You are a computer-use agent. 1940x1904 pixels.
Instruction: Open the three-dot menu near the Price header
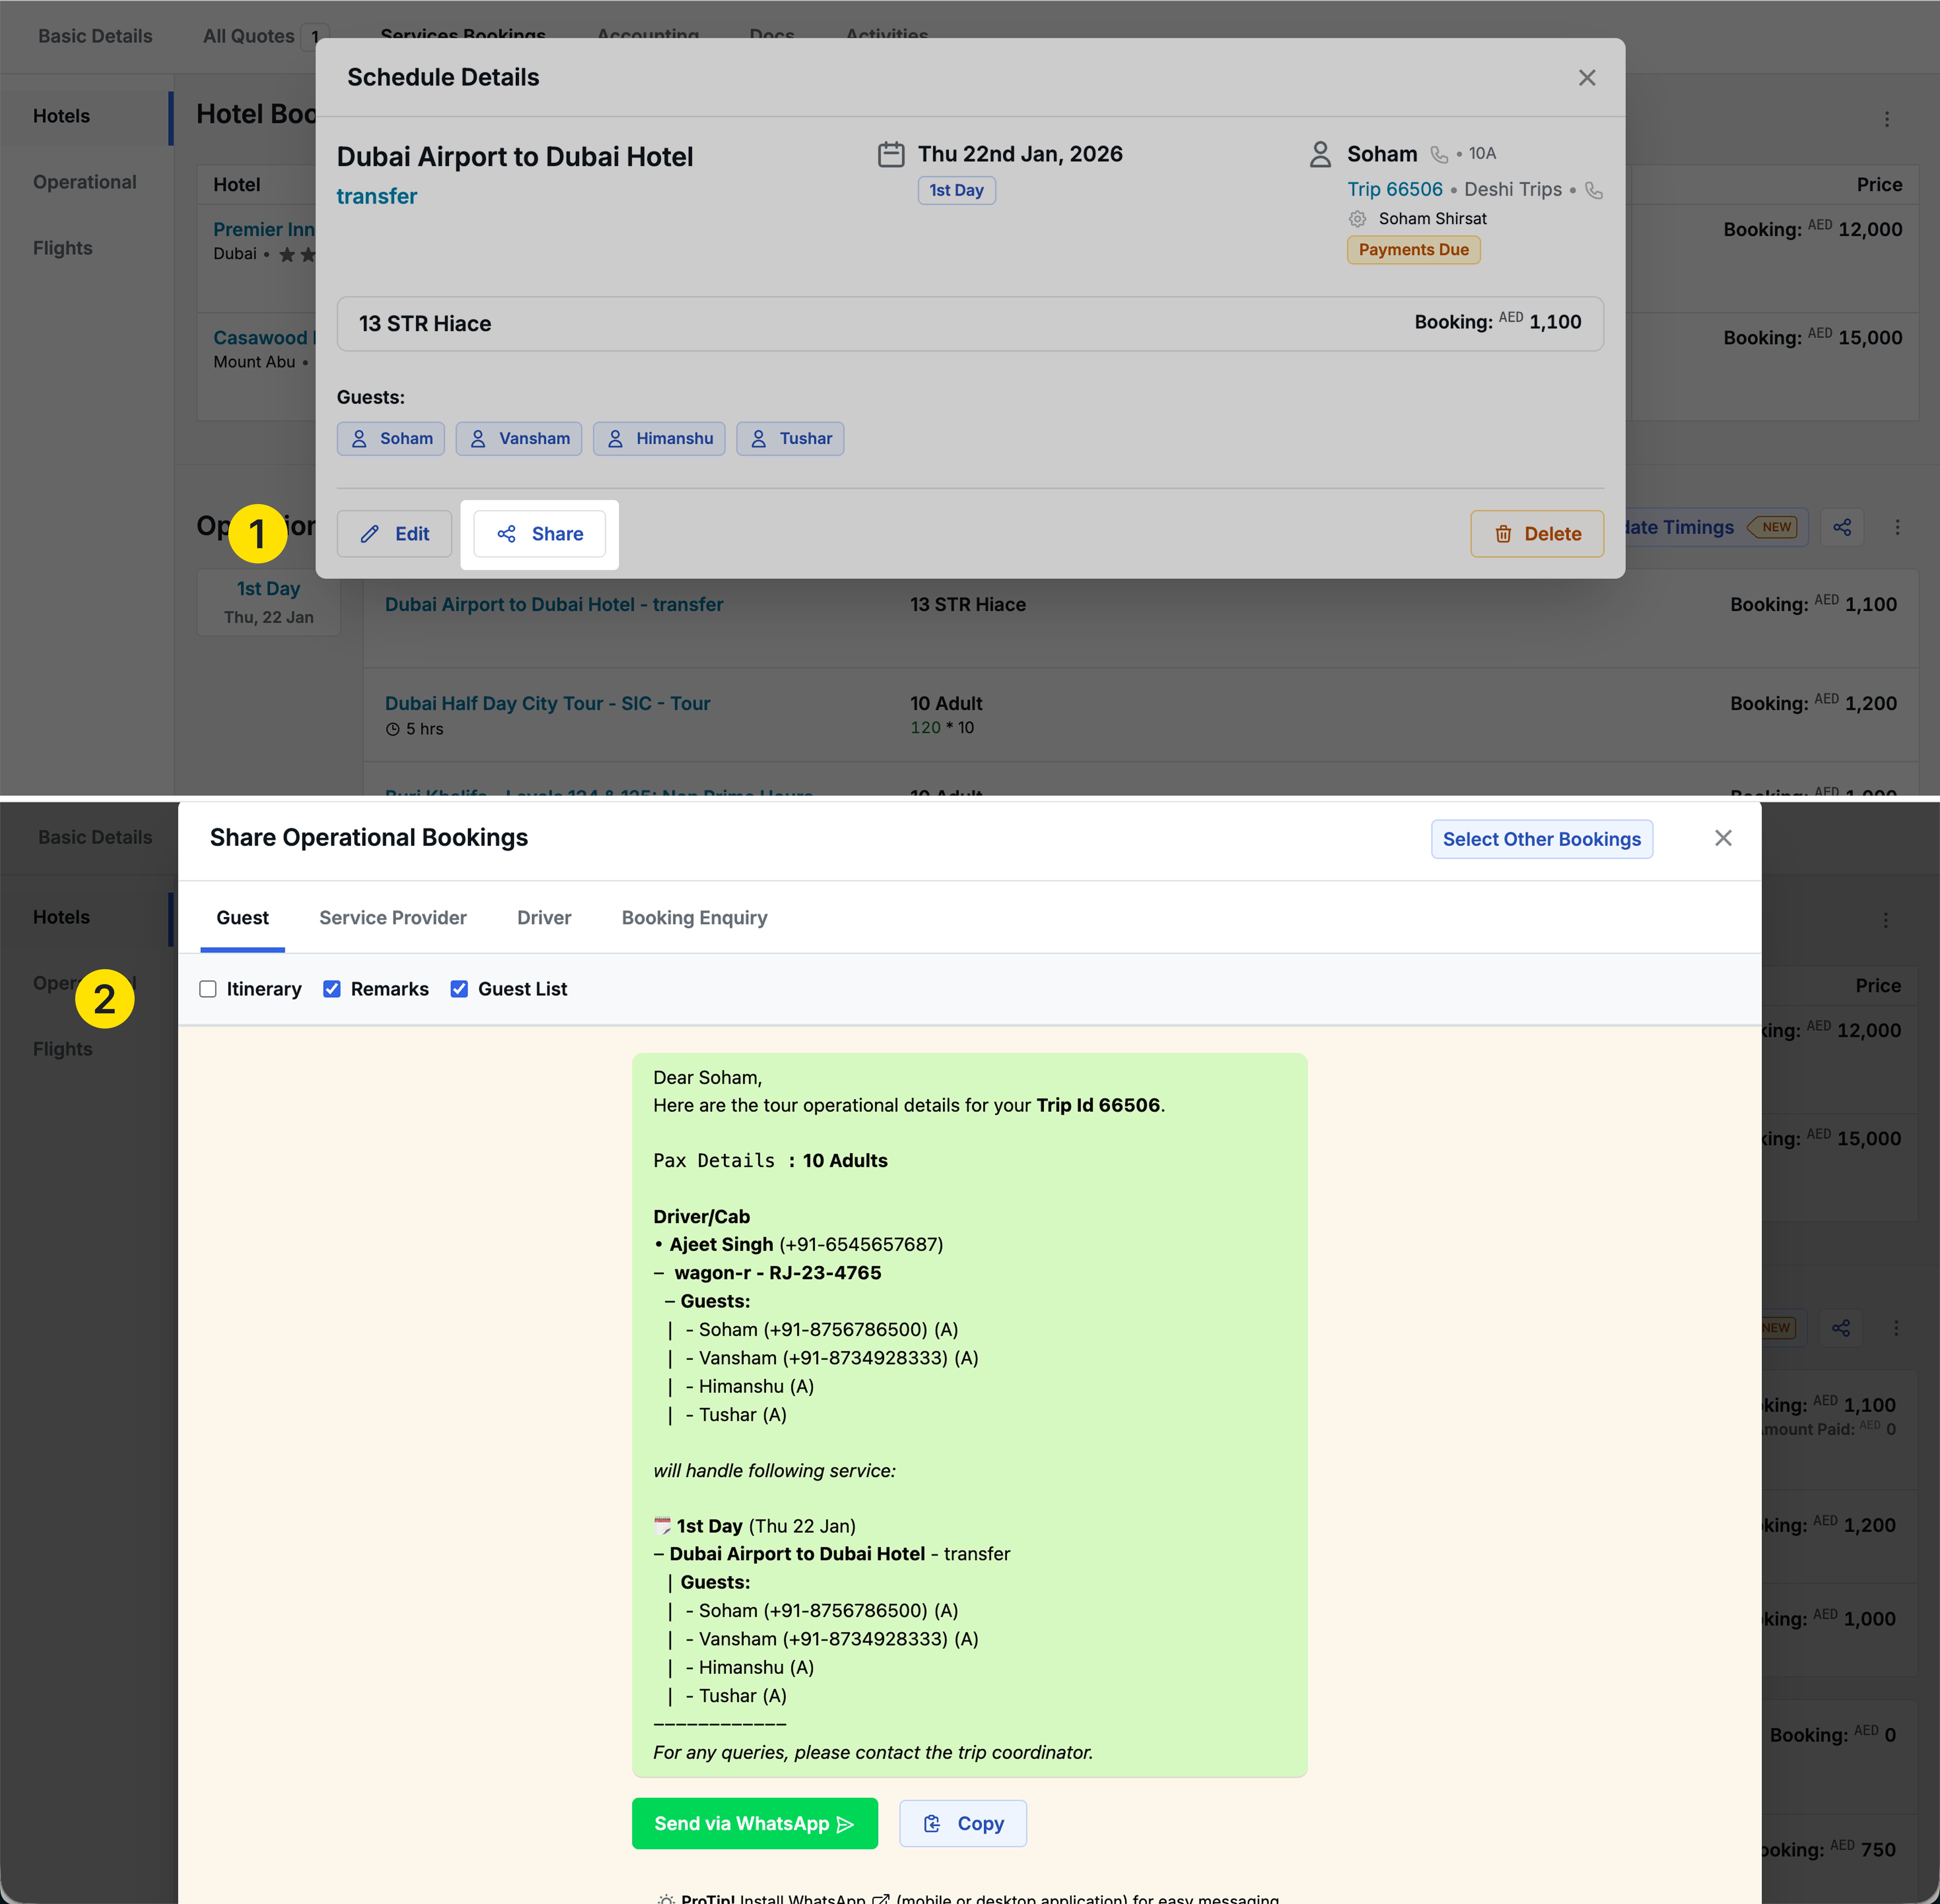[1887, 119]
